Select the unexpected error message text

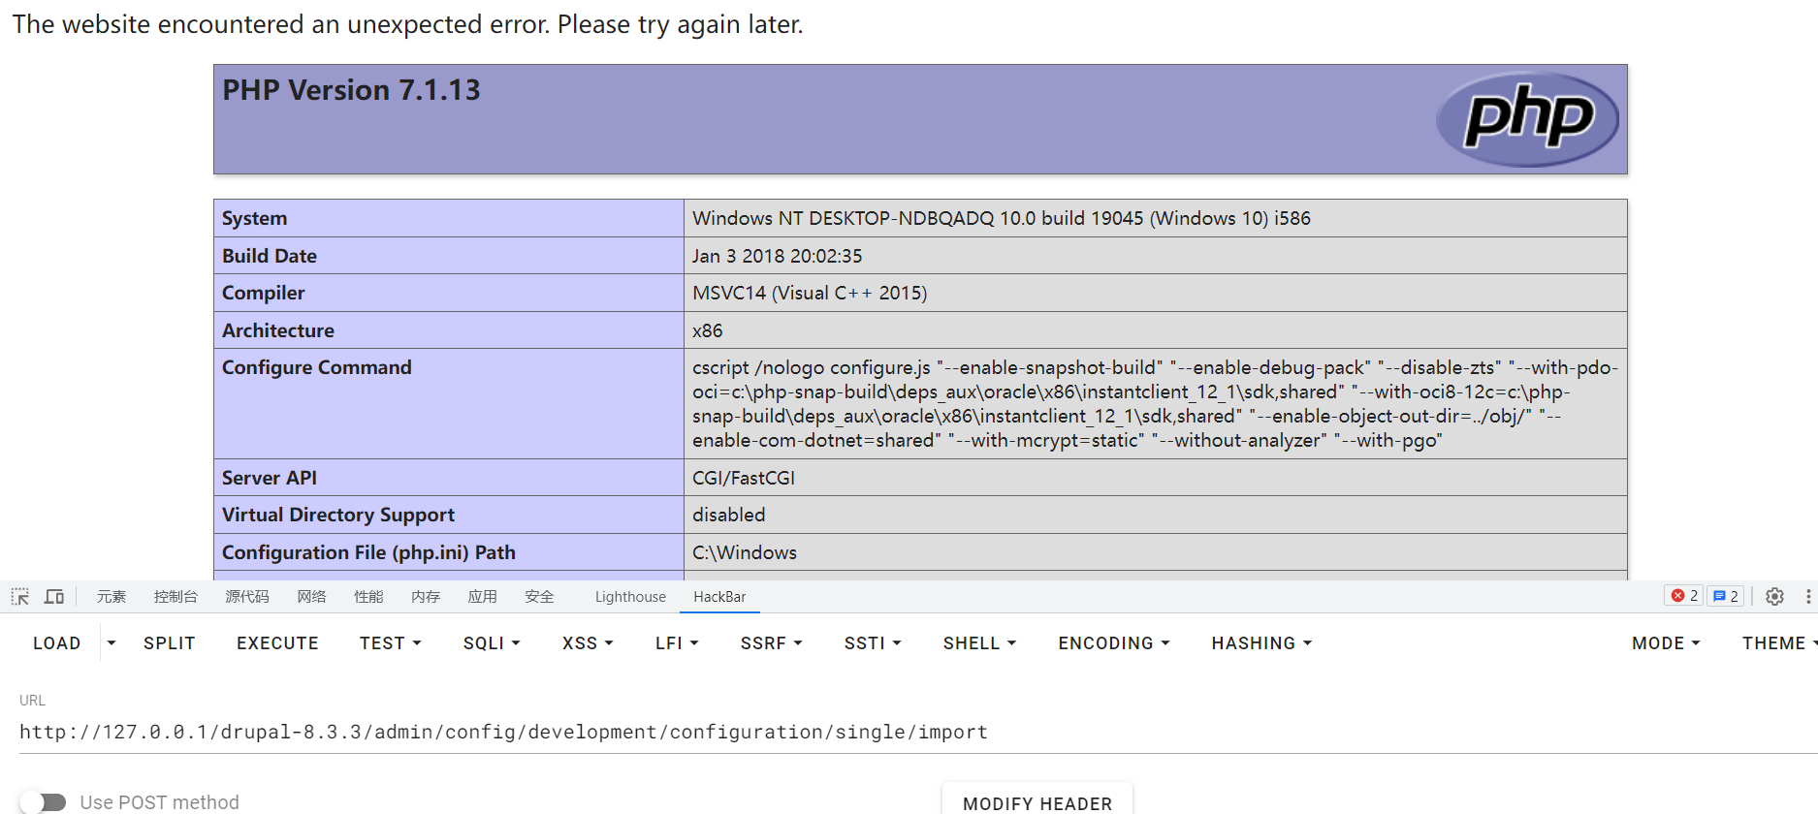[408, 24]
